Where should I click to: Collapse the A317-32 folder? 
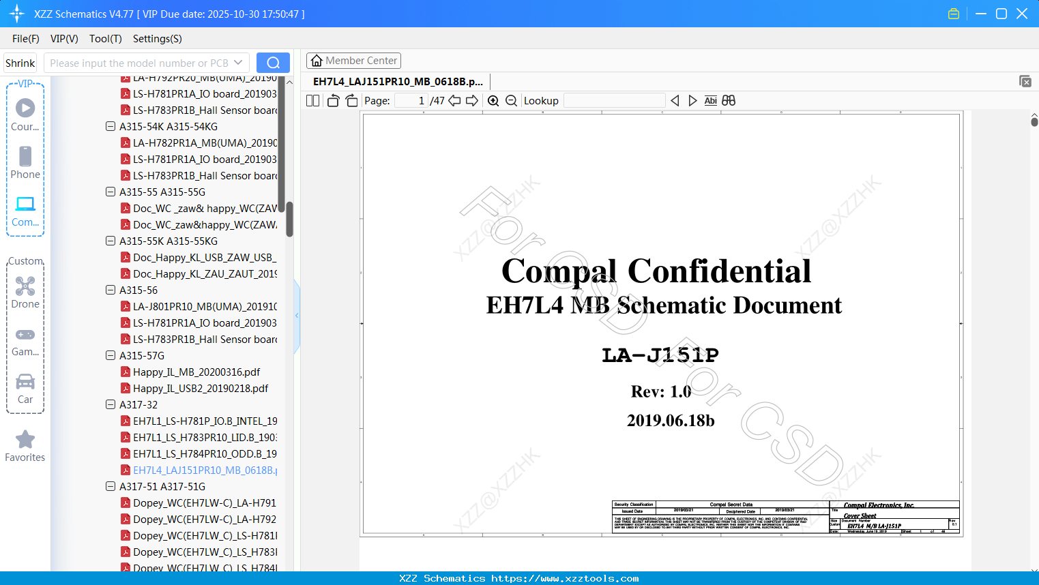click(111, 405)
